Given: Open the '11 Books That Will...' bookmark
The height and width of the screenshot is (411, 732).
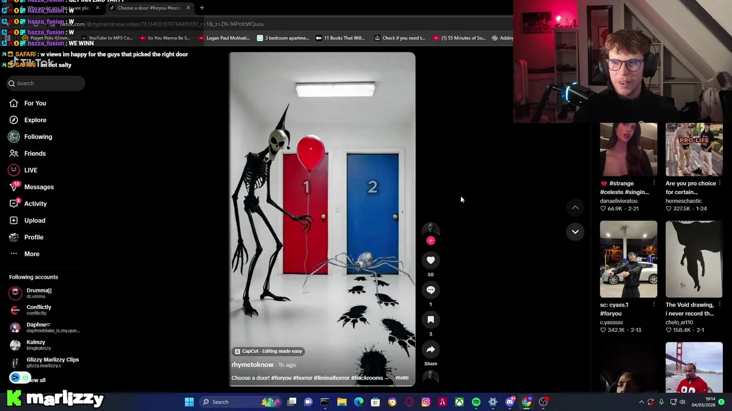Looking at the screenshot, I should [x=340, y=38].
